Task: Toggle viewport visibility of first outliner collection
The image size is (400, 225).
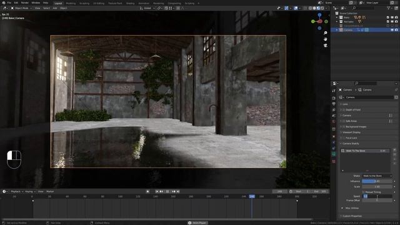Action: (x=392, y=17)
